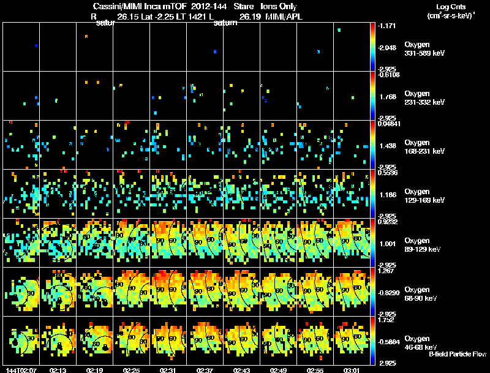Click the 02:31 time axis label
This screenshot has height=373, width=490.
[168, 370]
